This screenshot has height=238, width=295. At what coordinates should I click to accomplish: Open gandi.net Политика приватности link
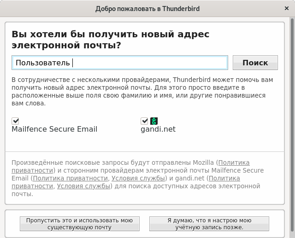tap(224, 178)
